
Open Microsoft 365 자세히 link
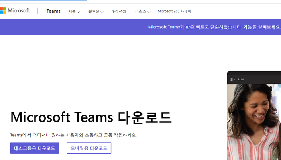[174, 11]
